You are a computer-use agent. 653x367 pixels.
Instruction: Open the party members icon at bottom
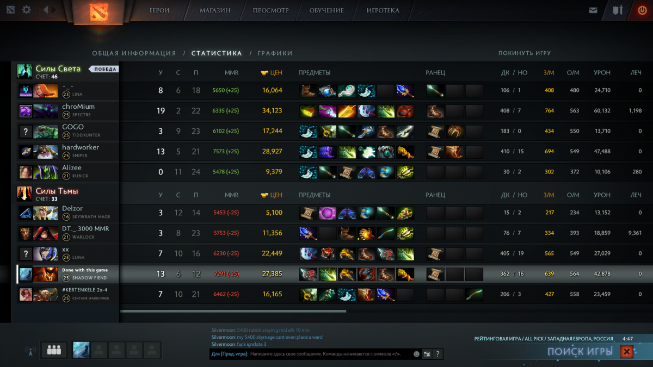(54, 350)
